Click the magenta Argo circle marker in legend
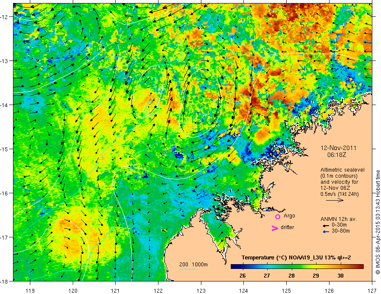Viewport: 381px width, 294px height. click(278, 217)
